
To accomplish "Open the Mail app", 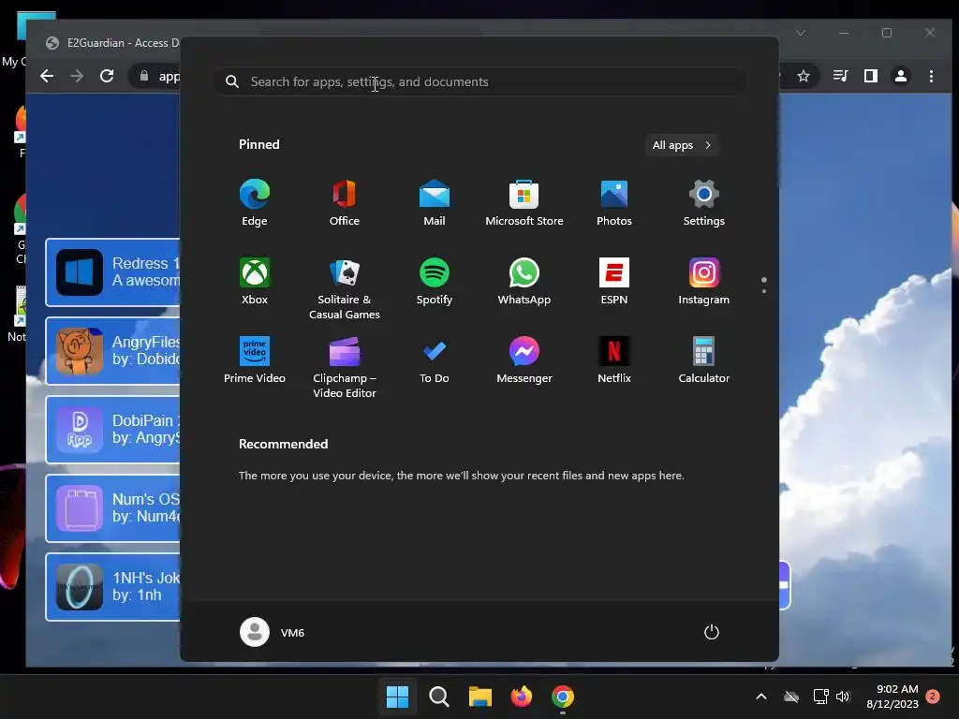I will tap(435, 203).
